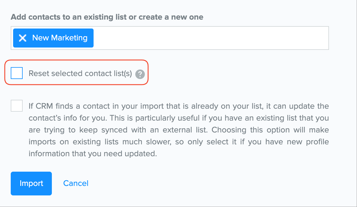This screenshot has height=207, width=357.
Task: Click the gray circular question mark
Action: point(140,74)
